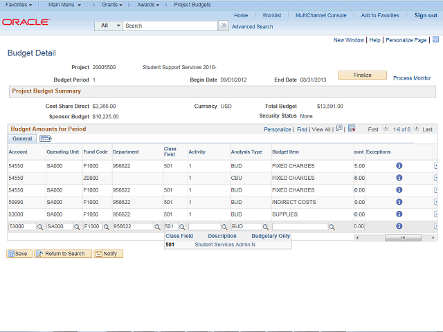
Task: Open the Operating Unit lookup magnifier
Action: tap(77, 227)
